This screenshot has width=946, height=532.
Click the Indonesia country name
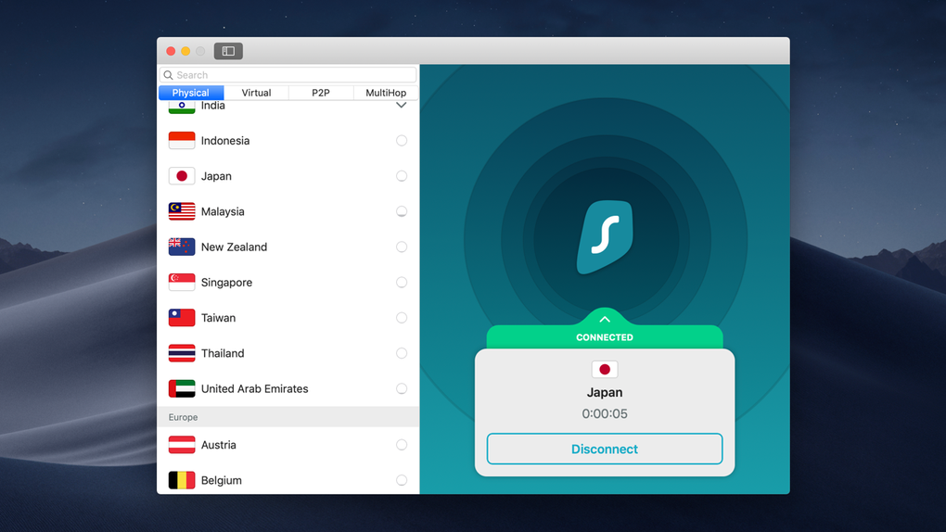point(225,141)
